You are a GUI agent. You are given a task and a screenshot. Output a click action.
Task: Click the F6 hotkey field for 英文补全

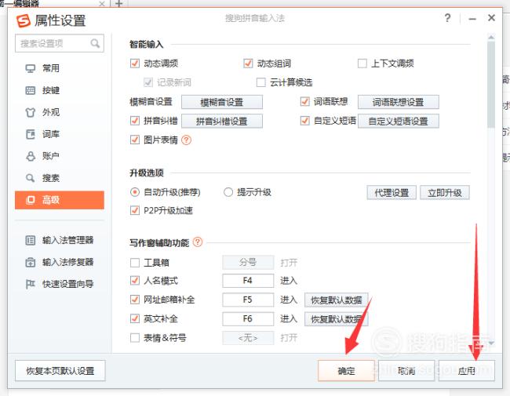click(x=248, y=319)
